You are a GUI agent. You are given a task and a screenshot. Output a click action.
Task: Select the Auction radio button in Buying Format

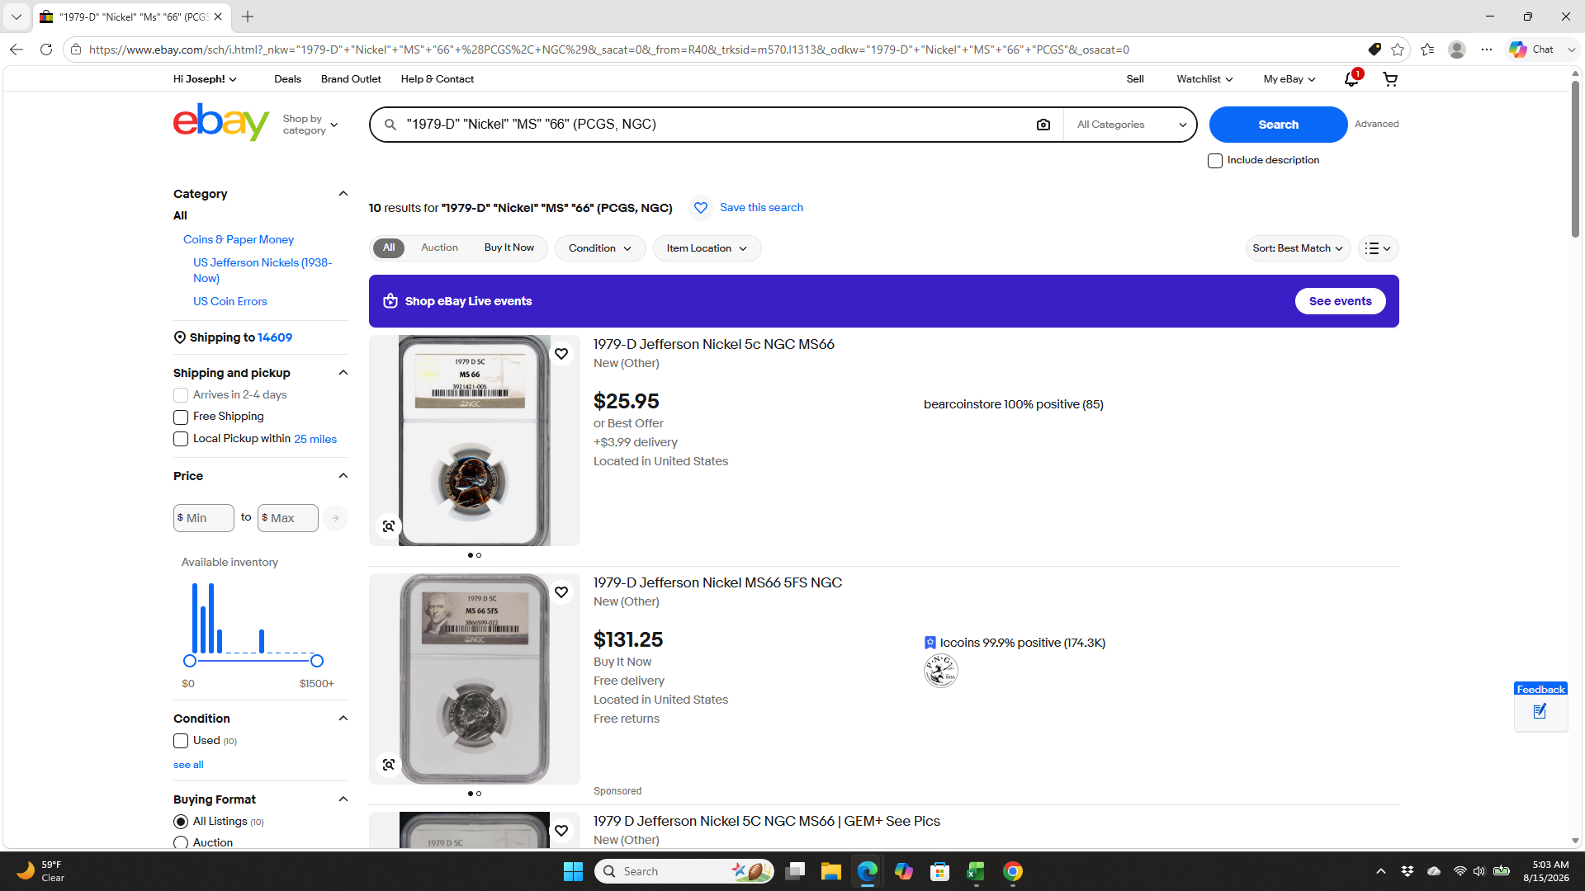(181, 843)
